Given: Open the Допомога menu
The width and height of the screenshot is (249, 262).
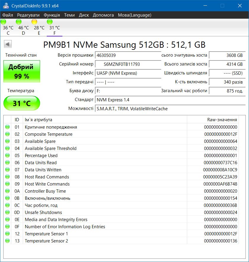Looking at the screenshot, I should tap(103, 15).
